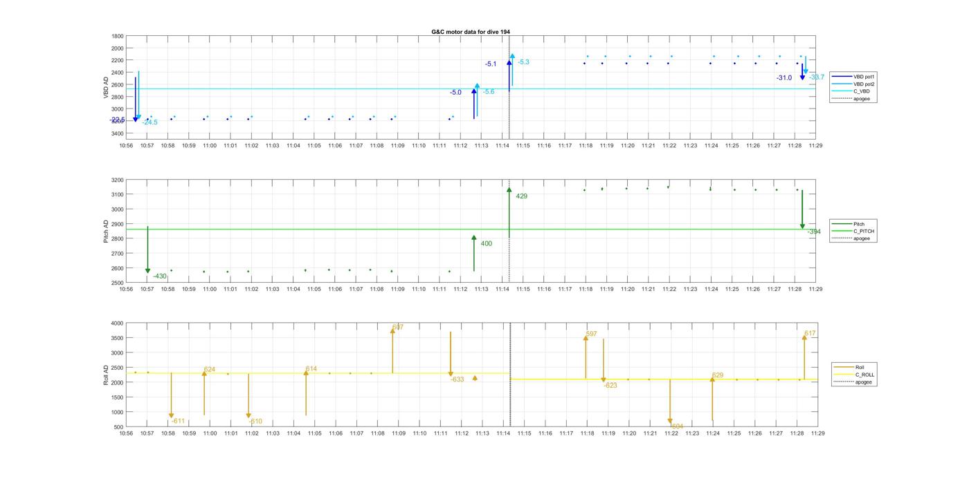969x479 pixels.
Task: Click the '11:14' x-tick of the Pitch plot
Action: pos(502,289)
